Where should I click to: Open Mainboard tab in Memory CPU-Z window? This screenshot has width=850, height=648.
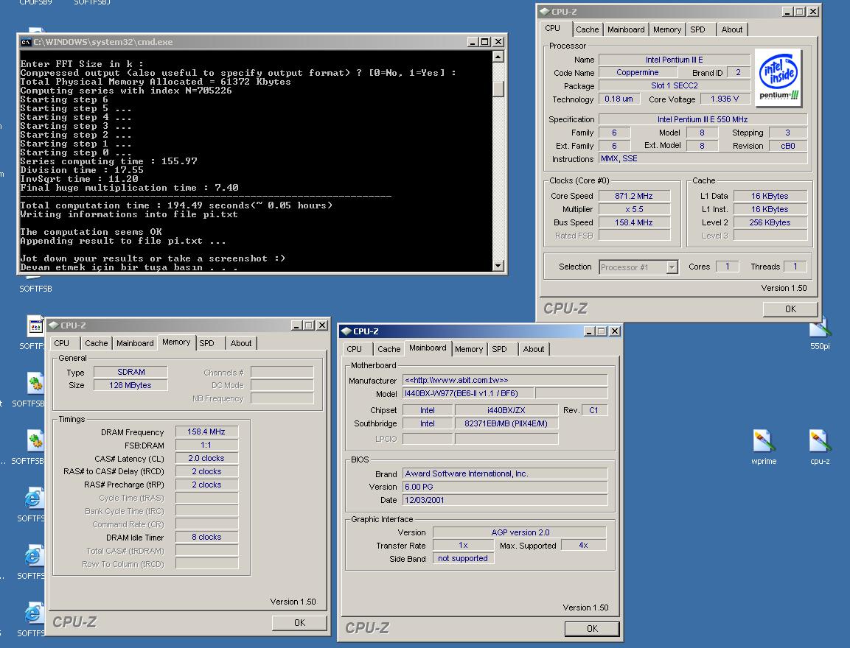135,343
